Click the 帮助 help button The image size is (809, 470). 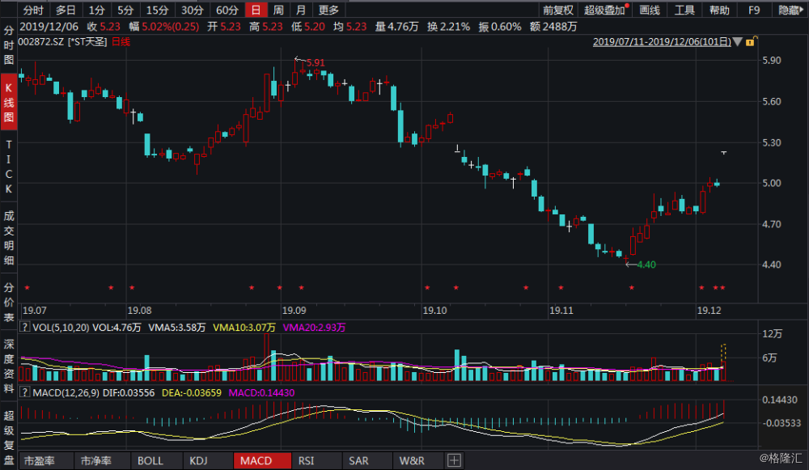coord(718,11)
